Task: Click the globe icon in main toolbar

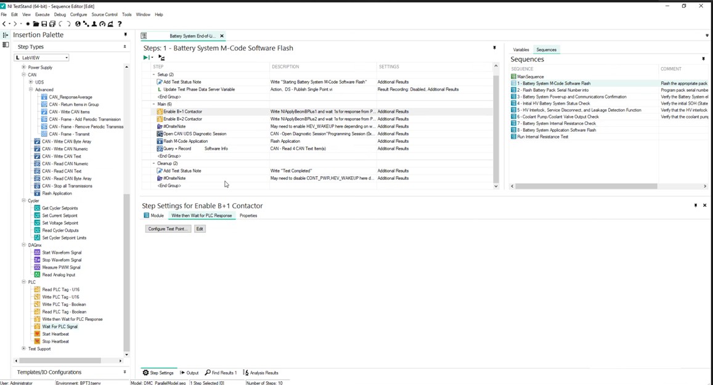Action: [78, 23]
